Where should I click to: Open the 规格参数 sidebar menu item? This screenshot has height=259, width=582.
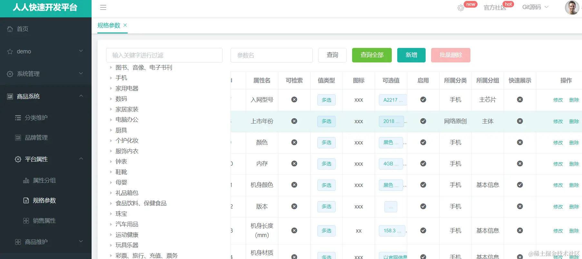tap(46, 200)
